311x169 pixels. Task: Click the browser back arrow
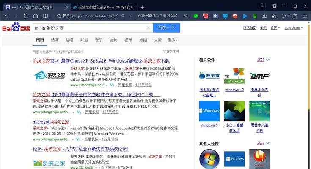click(x=6, y=16)
